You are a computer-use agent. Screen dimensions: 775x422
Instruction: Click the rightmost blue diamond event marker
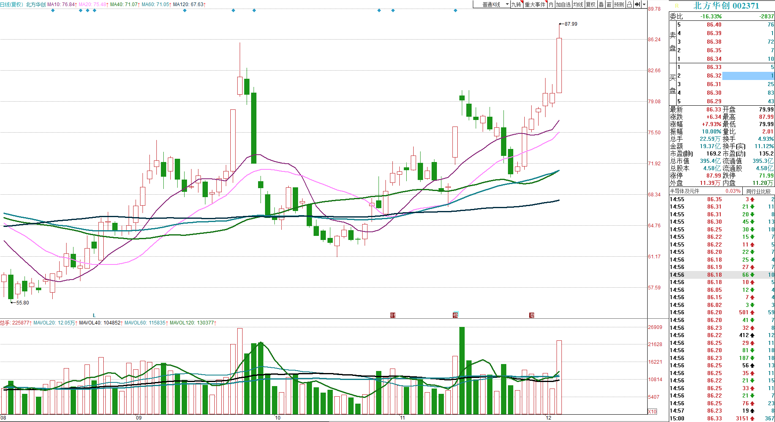tap(456, 10)
